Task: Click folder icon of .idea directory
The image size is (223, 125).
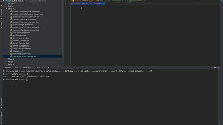Action: pyautogui.click(x=9, y=3)
